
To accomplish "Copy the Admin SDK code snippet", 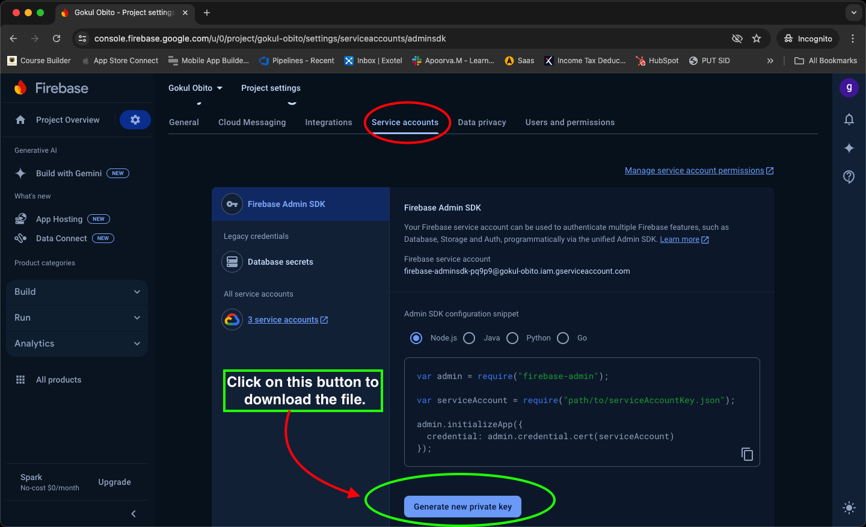I will pyautogui.click(x=746, y=454).
